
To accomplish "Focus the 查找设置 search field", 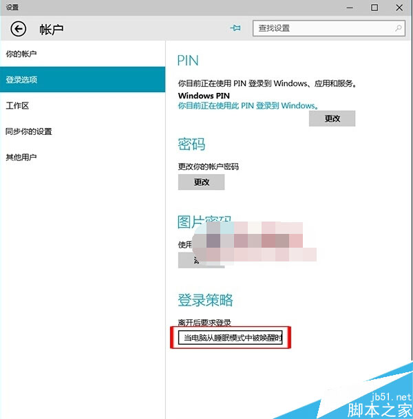I will click(324, 28).
